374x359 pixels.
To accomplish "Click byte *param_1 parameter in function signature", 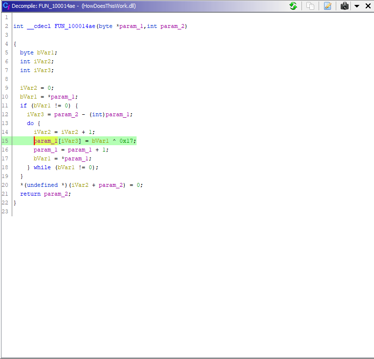I will [x=131, y=26].
